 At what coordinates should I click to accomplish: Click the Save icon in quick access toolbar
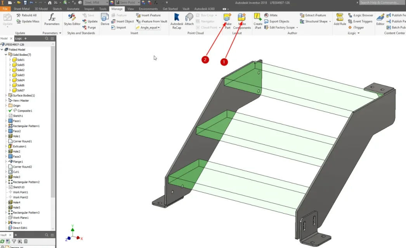coord(25,3)
